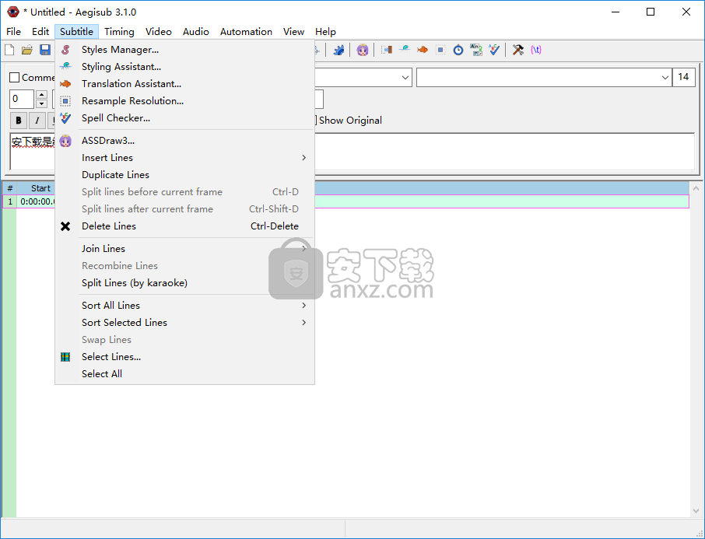Click the layer number input field

(22, 100)
